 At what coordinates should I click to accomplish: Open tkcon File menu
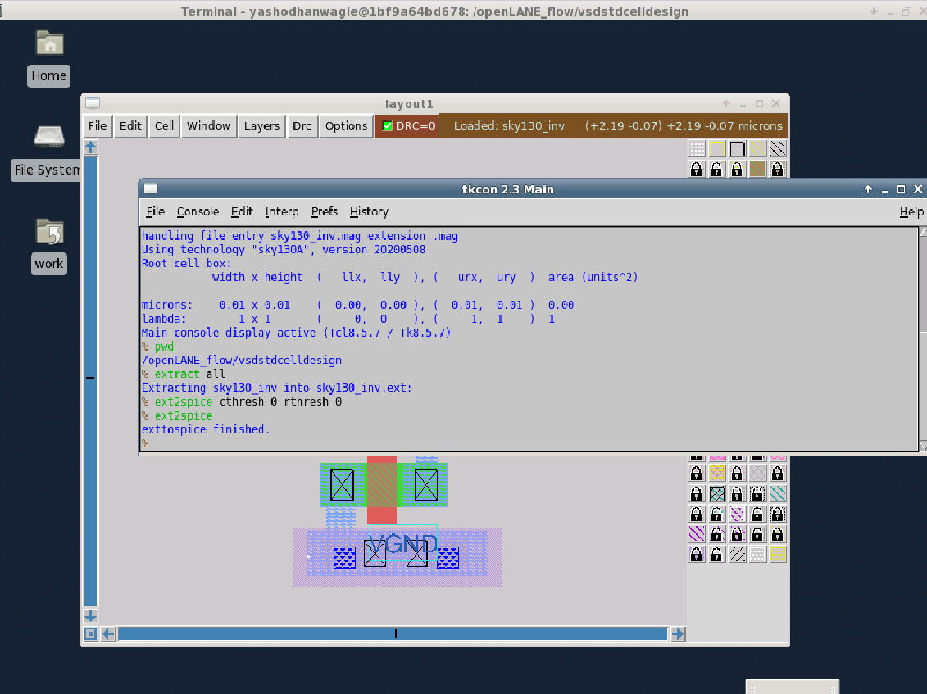tap(156, 211)
